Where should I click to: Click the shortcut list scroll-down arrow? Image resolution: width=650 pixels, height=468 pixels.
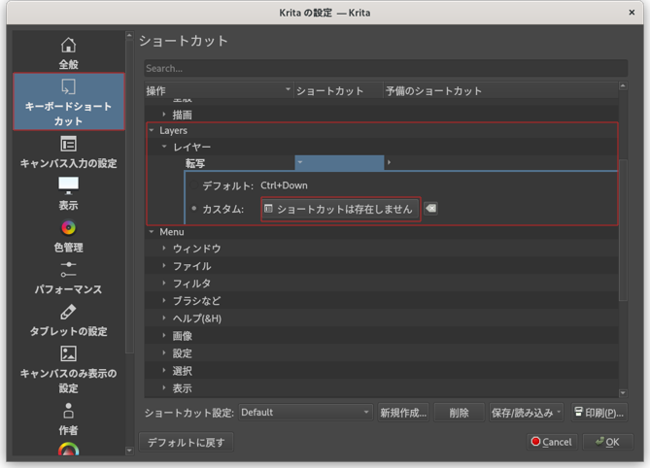click(623, 392)
